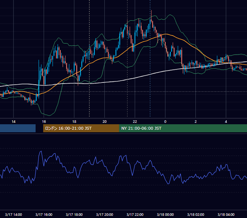Click hour label 22 on price chart axis

135,122
